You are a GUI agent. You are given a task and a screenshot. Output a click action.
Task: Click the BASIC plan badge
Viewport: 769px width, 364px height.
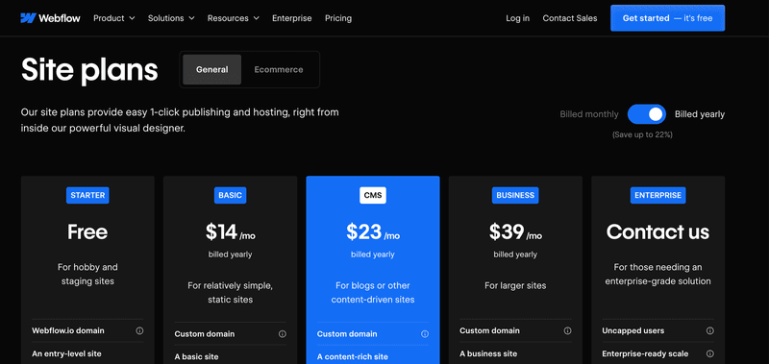click(230, 195)
